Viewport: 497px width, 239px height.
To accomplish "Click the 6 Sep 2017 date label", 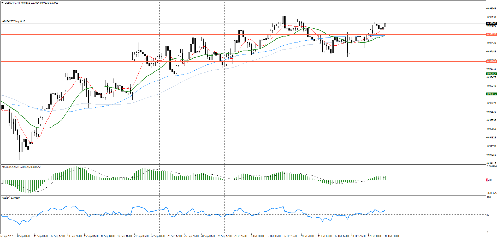I will coord(7,236).
